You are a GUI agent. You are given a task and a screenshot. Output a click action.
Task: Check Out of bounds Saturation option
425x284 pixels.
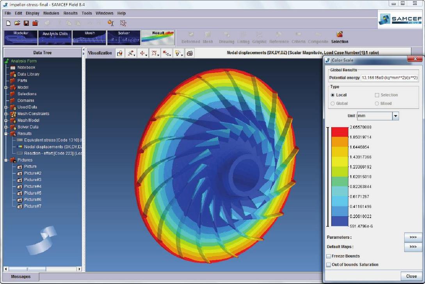coord(329,265)
